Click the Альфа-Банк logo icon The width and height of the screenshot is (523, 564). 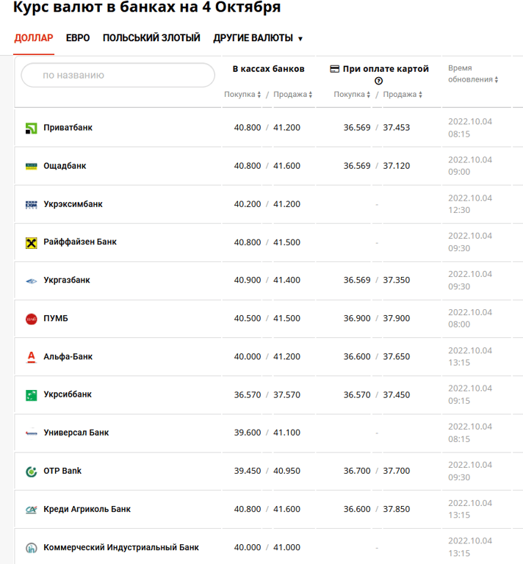click(x=32, y=357)
